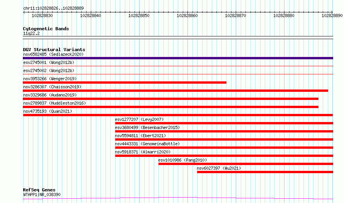Select the red bar under nsv4735193 Quan2021

point(178,115)
